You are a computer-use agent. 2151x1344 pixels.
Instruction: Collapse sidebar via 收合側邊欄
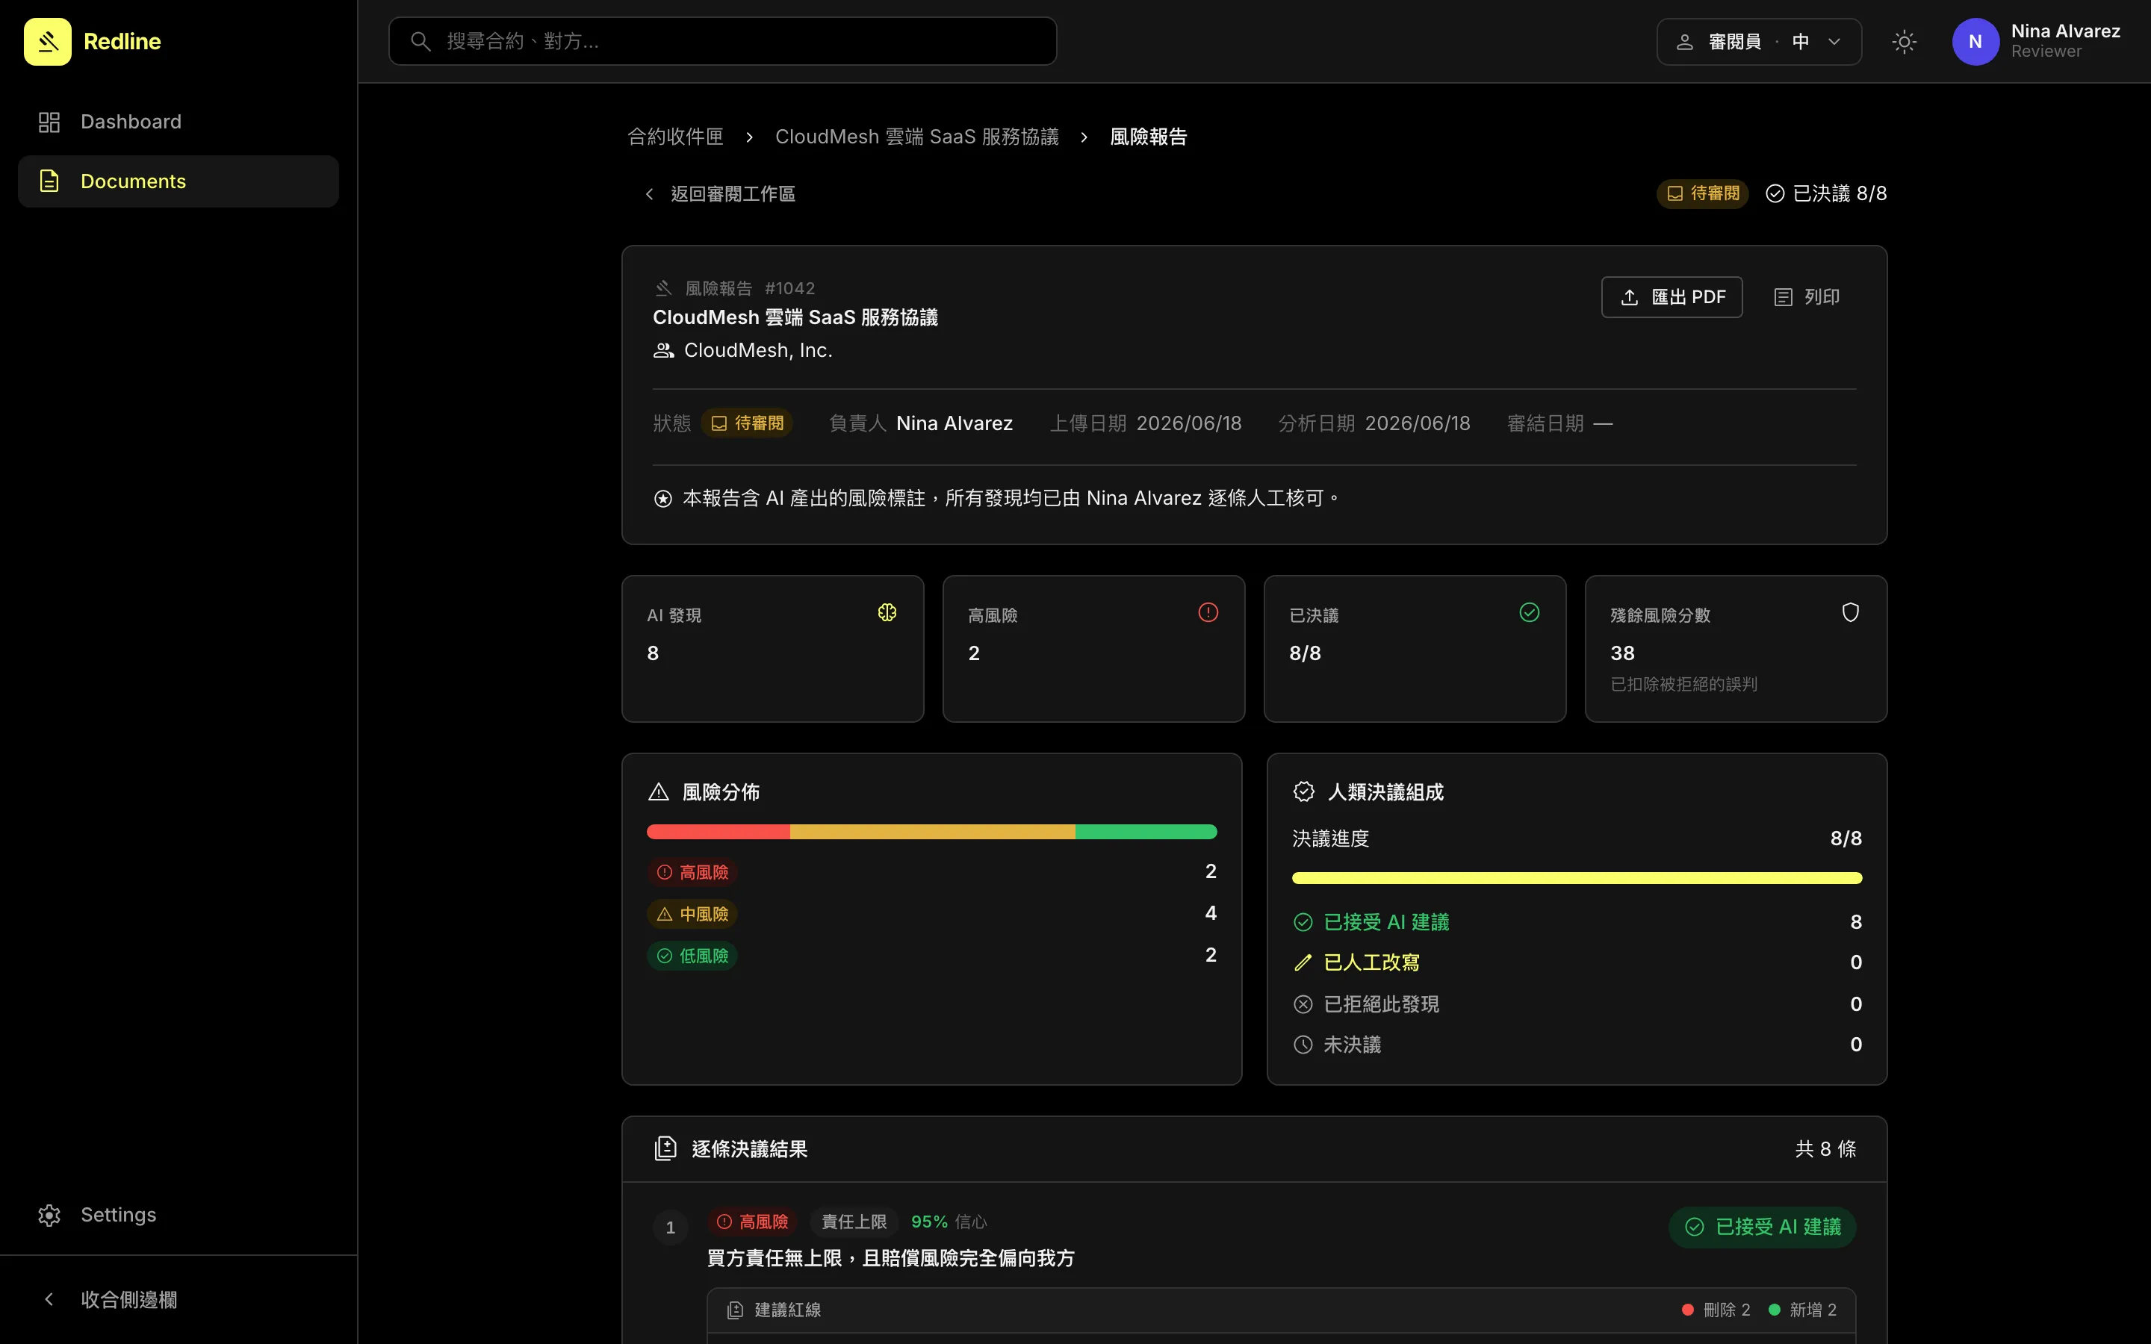(x=178, y=1299)
